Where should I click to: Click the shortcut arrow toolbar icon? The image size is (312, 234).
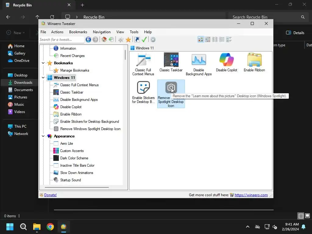pos(137,40)
